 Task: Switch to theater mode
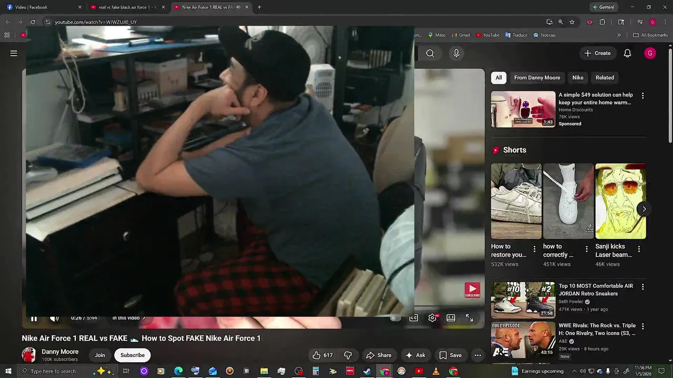coord(451,318)
